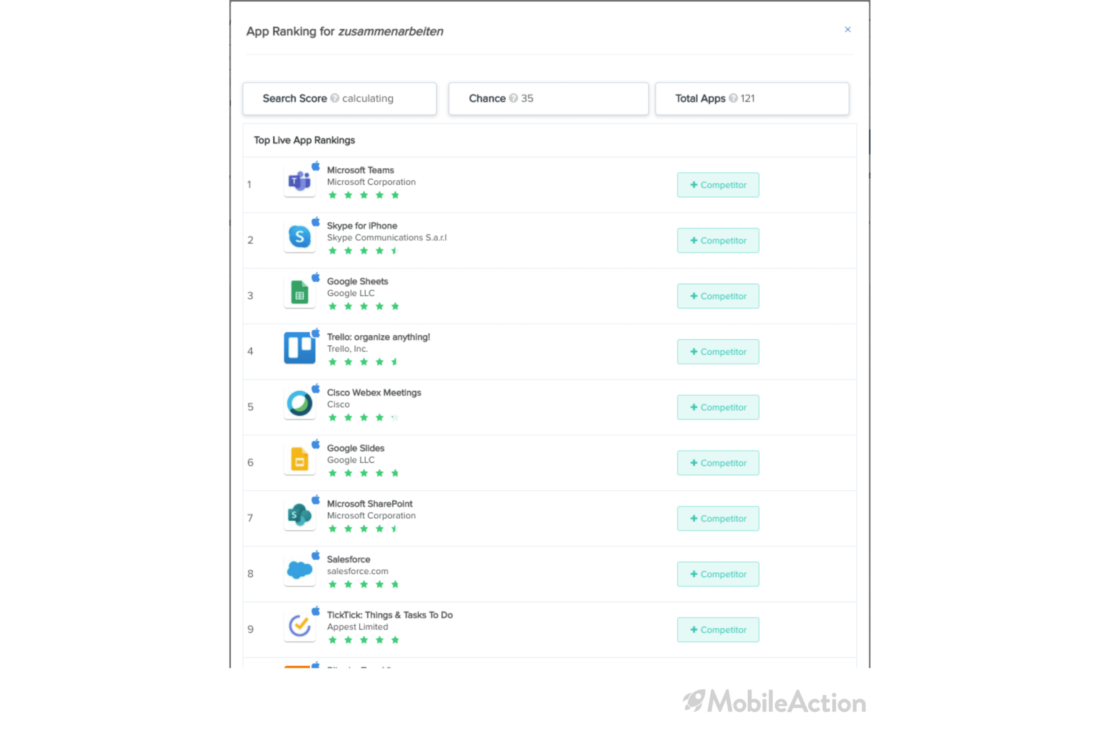Add Microsoft SharePoint as a competitor

pyautogui.click(x=718, y=519)
